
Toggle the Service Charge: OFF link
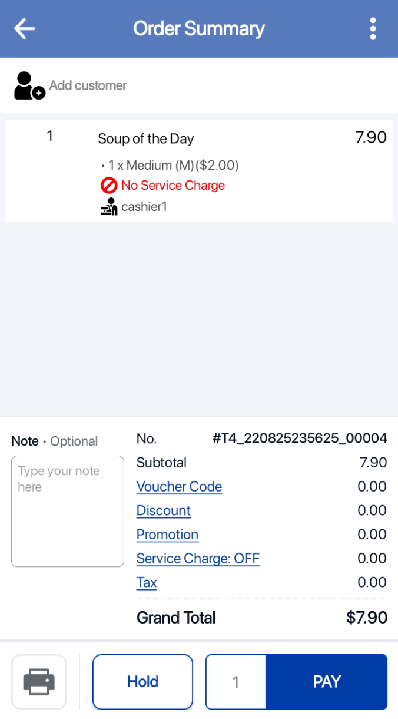tap(198, 559)
